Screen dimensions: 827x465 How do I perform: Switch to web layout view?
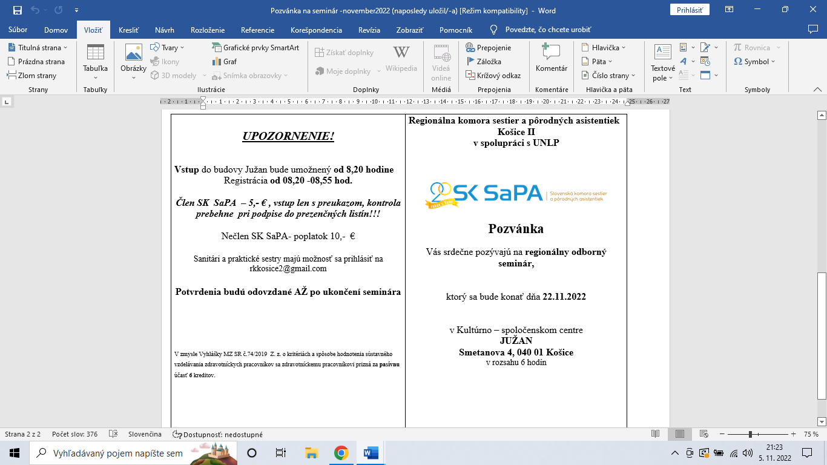click(x=704, y=434)
